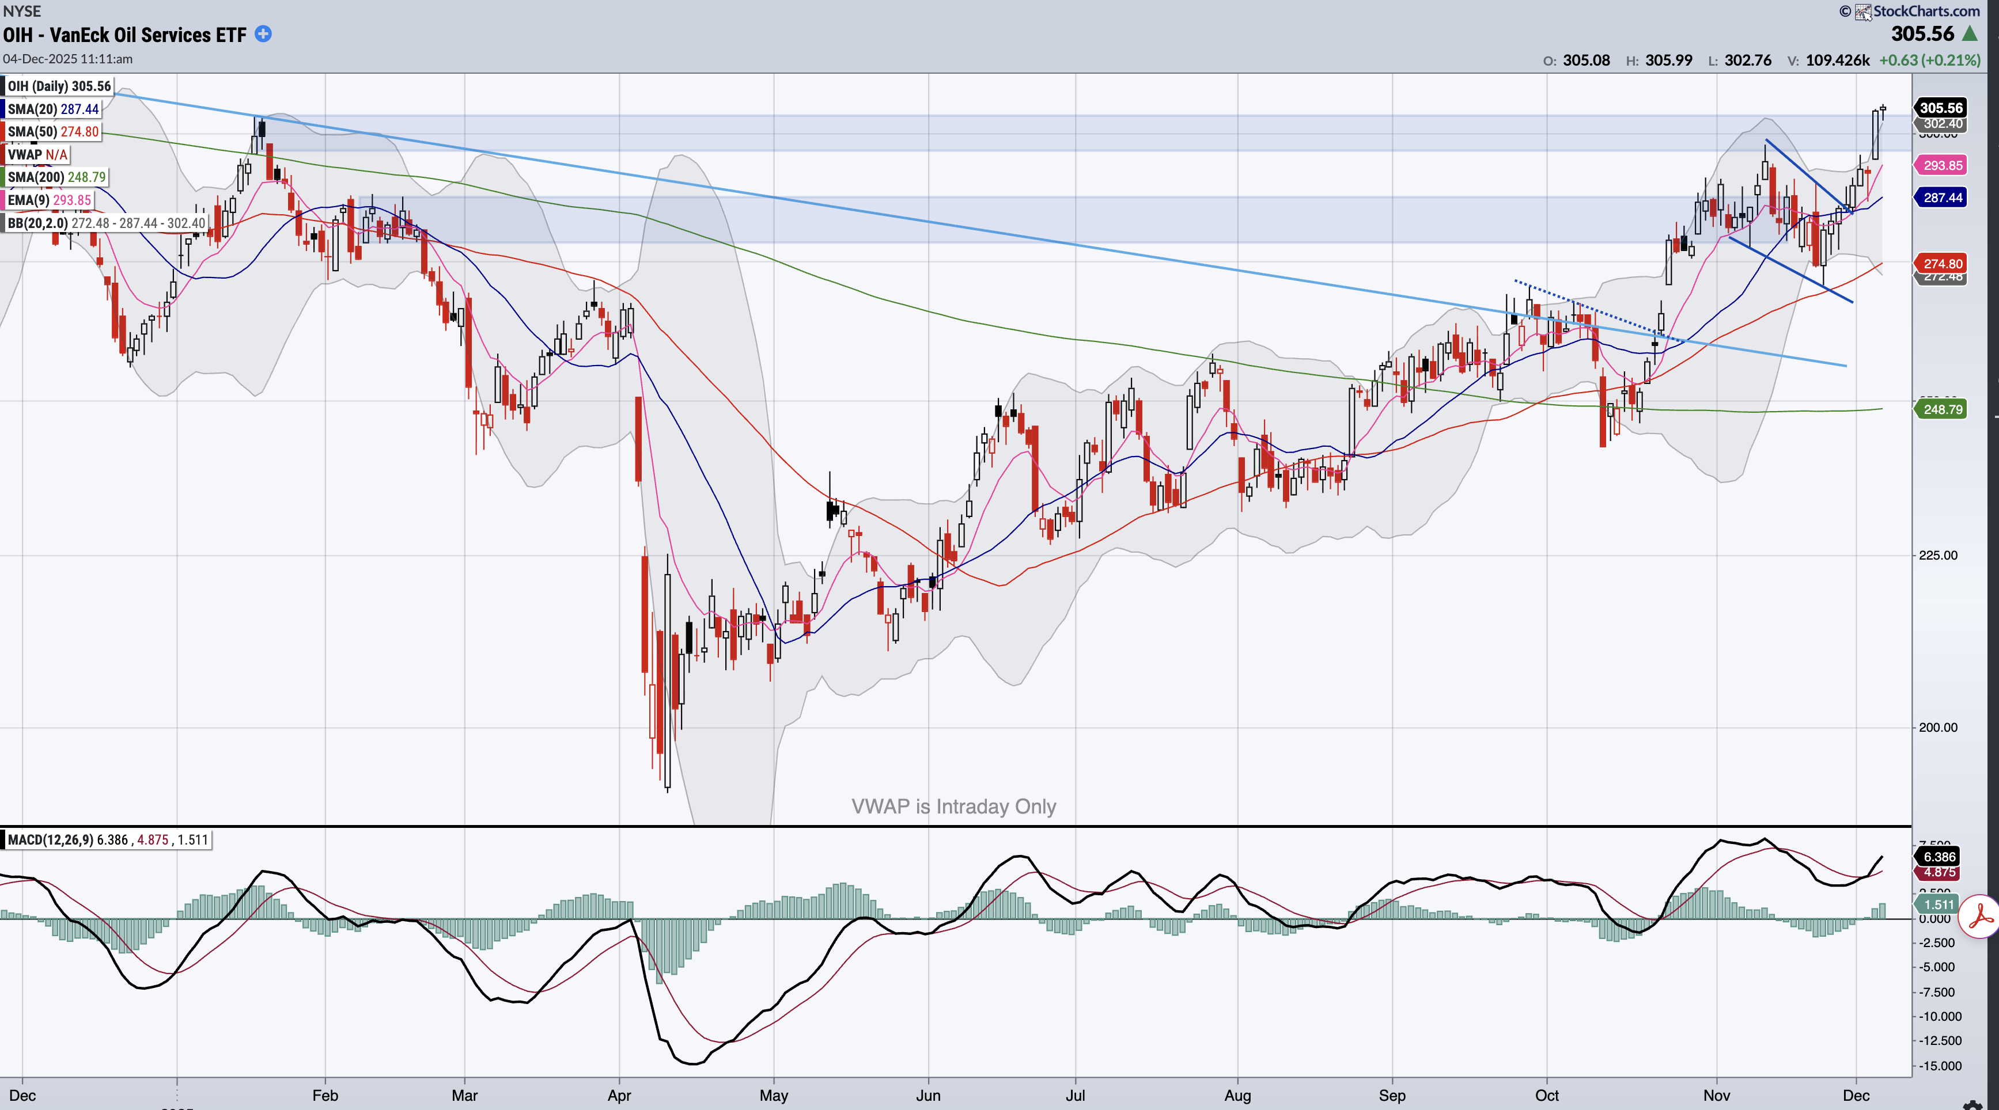Toggle the SMA(50) legend entry
The width and height of the screenshot is (1999, 1110).
pos(53,132)
